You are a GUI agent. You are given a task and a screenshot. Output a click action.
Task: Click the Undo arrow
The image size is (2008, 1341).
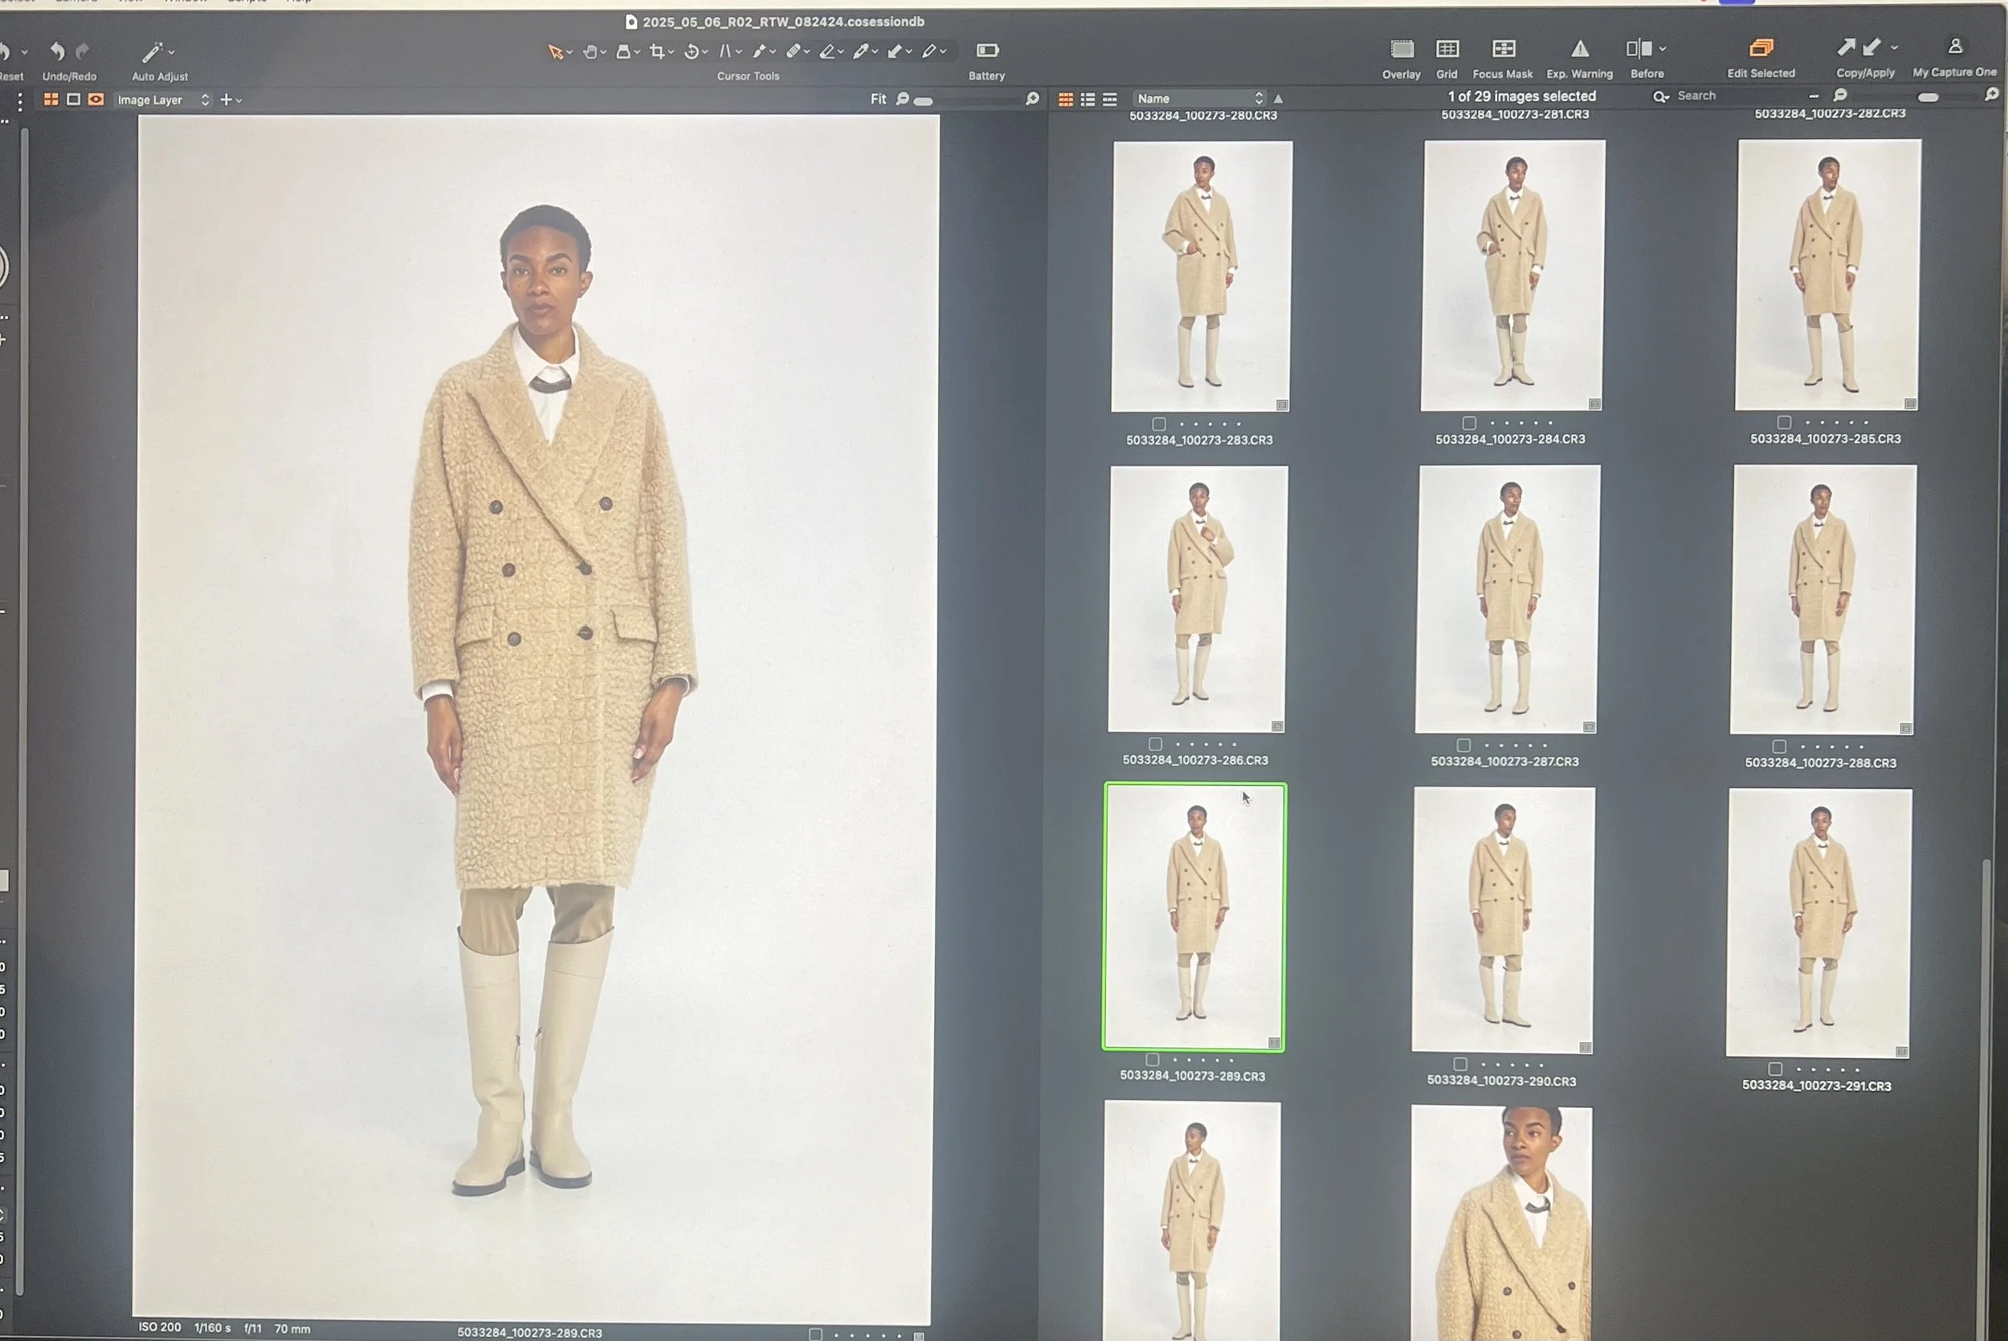pyautogui.click(x=57, y=51)
